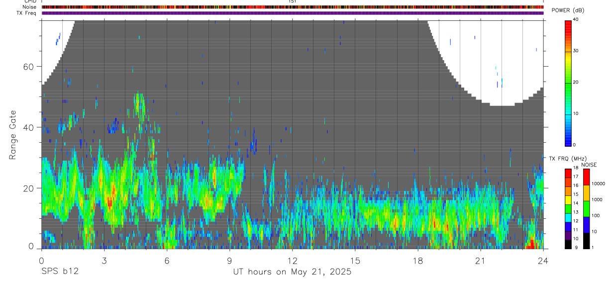The image size is (611, 282).
Task: Click the 6 tick on UT hours axis
Action: 167,261
